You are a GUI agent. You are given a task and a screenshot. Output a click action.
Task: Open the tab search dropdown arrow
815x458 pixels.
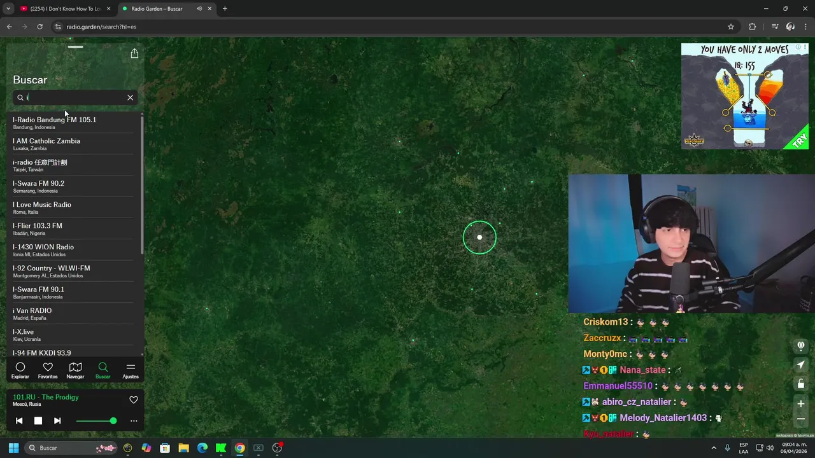pyautogui.click(x=8, y=9)
